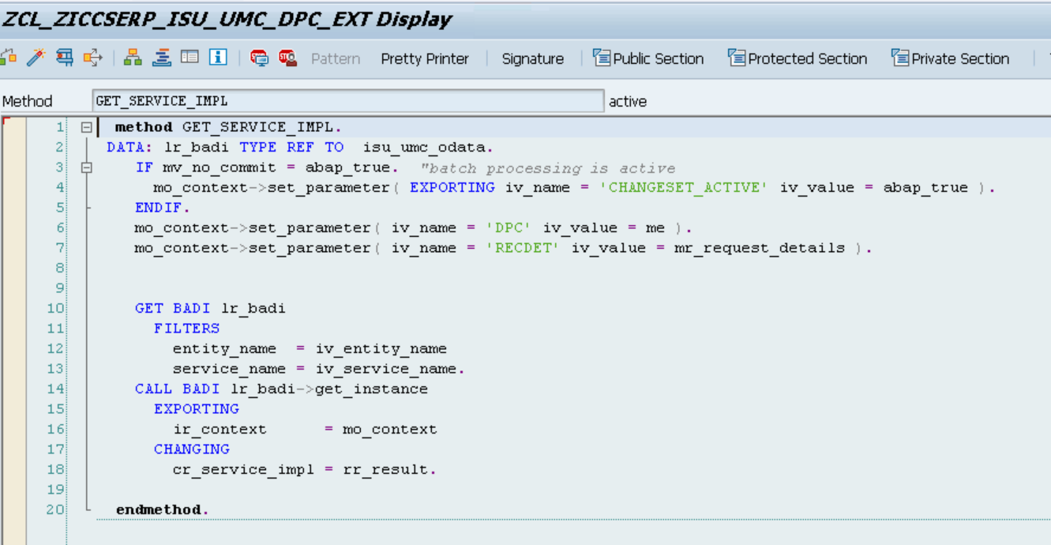Click the ENDIF. statement
Image resolution: width=1051 pixels, height=545 pixels.
[x=163, y=208]
